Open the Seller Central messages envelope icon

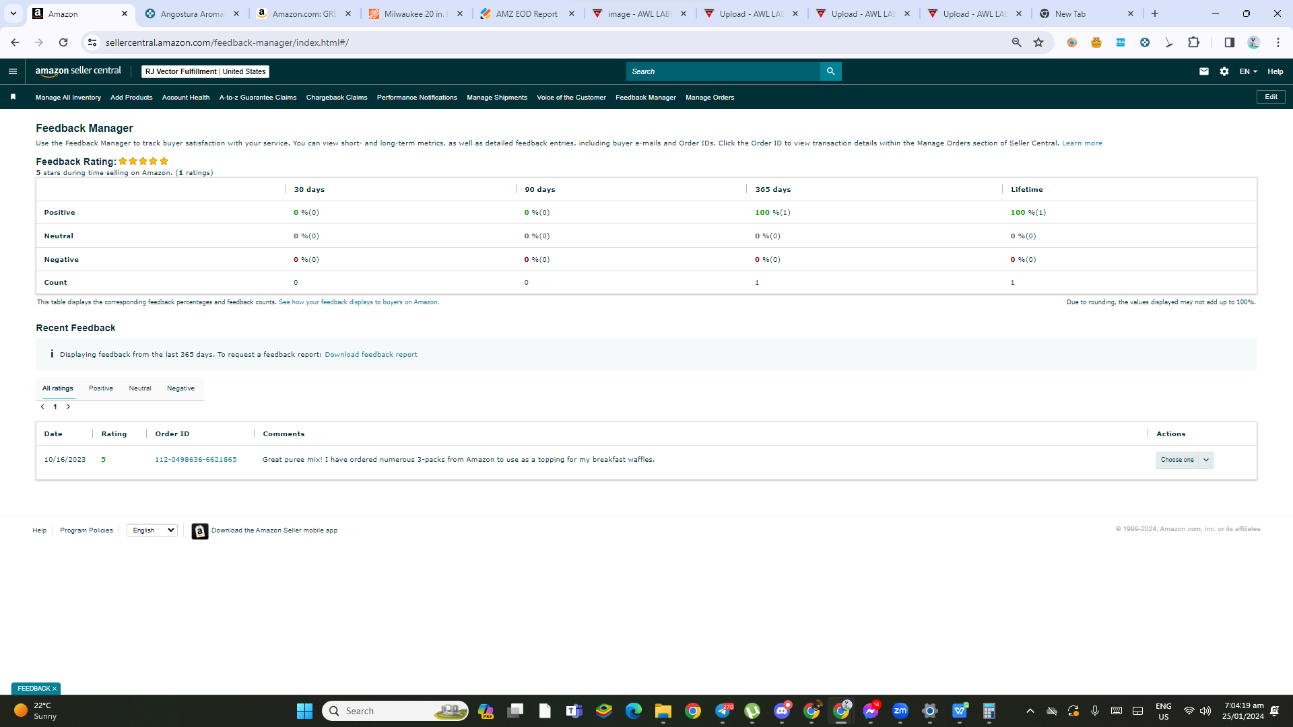[x=1204, y=71]
